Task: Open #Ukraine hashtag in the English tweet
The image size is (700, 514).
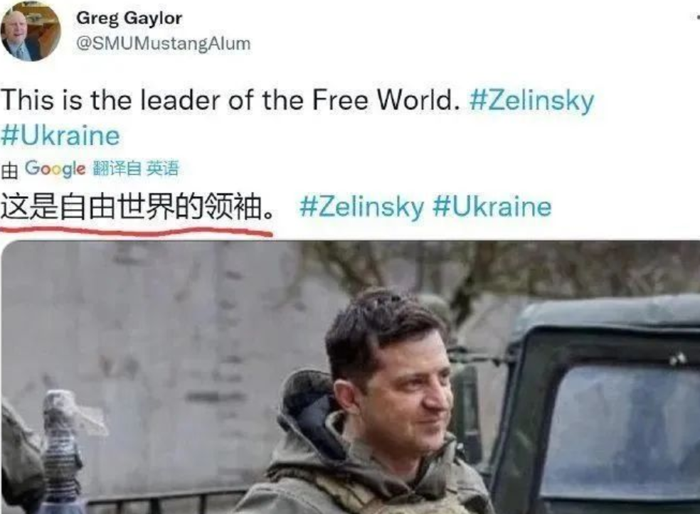Action: click(60, 136)
